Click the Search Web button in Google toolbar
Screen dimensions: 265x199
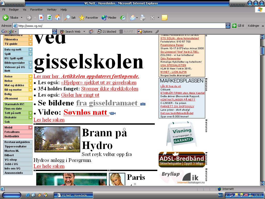[70, 32]
